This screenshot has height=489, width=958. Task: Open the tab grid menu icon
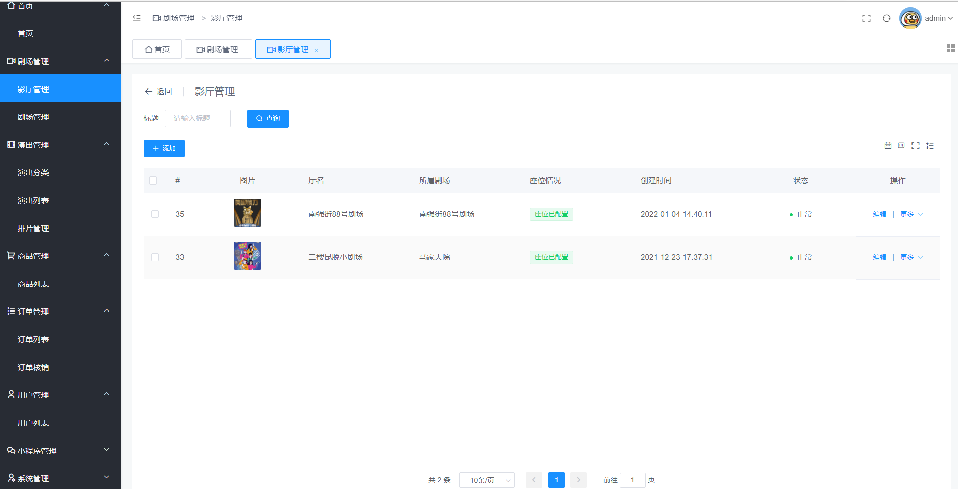pyautogui.click(x=951, y=48)
